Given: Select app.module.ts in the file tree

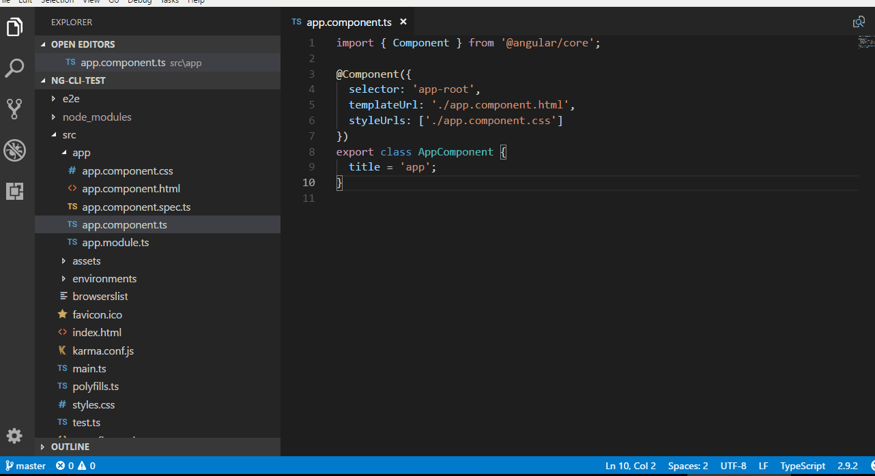Looking at the screenshot, I should [x=115, y=242].
